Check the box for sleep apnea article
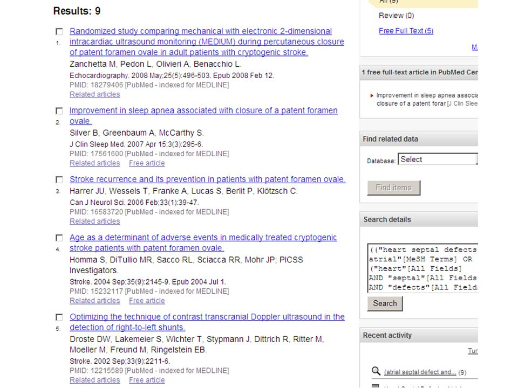 [x=59, y=111]
